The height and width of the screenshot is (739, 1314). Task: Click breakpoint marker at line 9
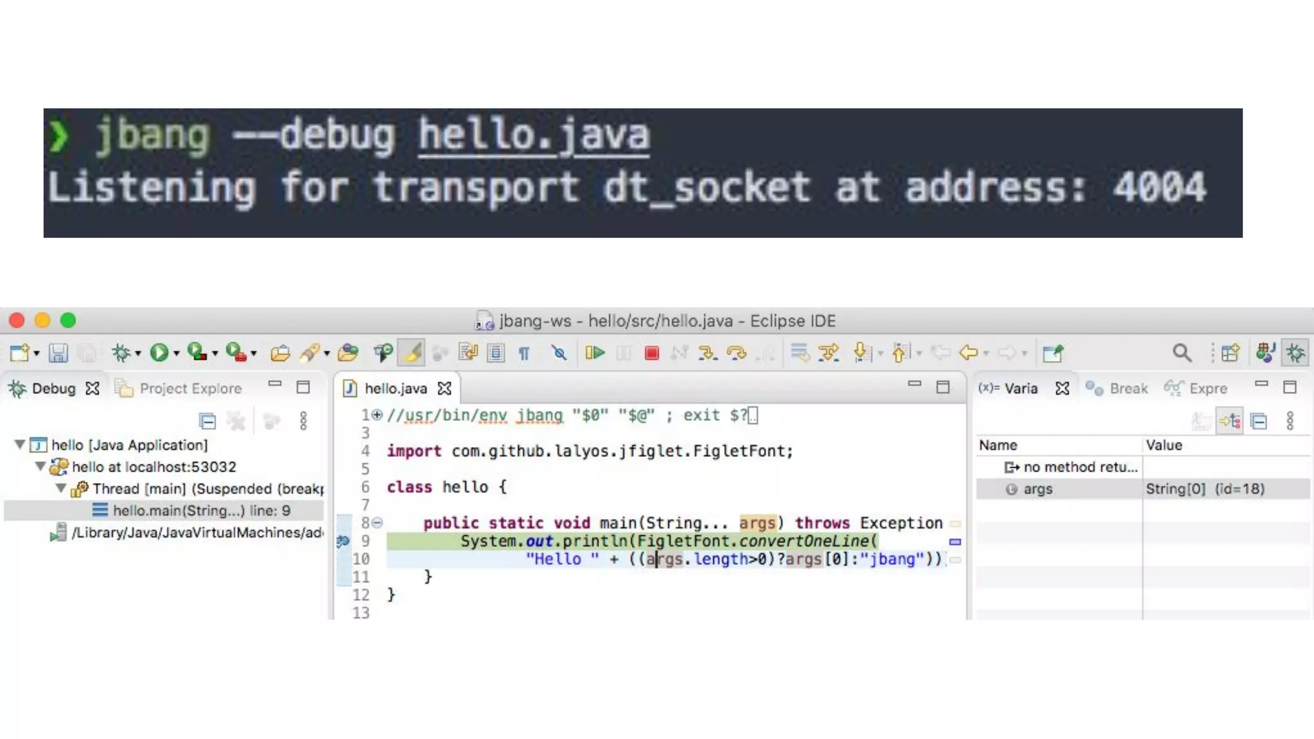343,541
